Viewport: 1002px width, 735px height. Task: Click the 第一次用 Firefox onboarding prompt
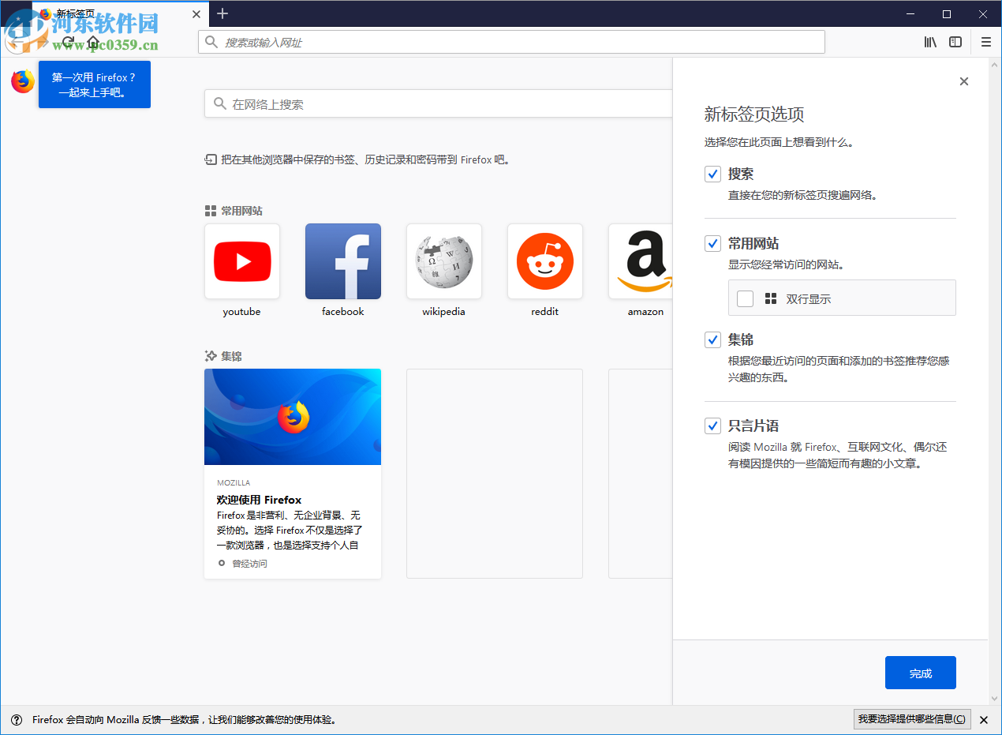pos(94,84)
